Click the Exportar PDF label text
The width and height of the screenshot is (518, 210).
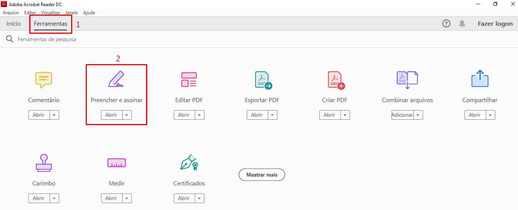[x=262, y=100]
